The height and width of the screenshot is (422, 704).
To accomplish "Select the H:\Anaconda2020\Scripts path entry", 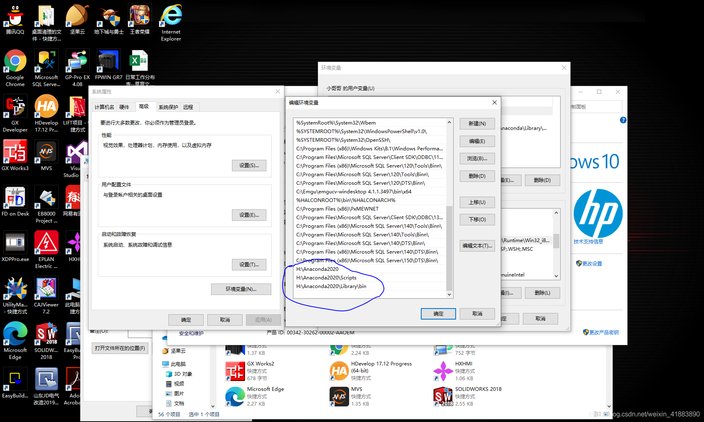I will click(x=370, y=278).
